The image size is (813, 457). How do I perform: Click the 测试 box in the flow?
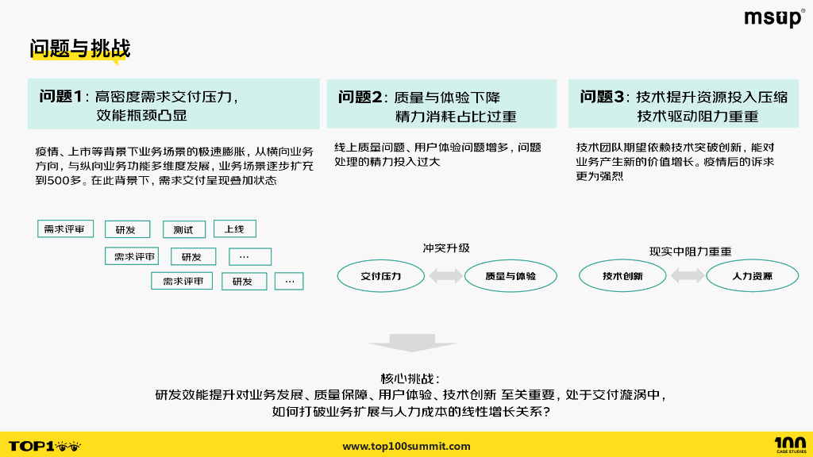click(x=183, y=228)
